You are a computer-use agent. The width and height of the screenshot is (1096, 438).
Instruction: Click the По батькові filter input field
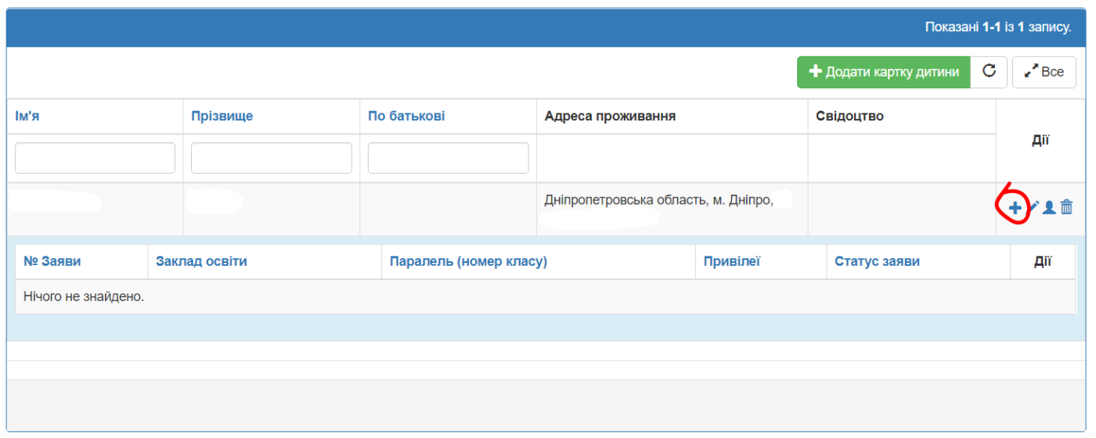pyautogui.click(x=448, y=158)
